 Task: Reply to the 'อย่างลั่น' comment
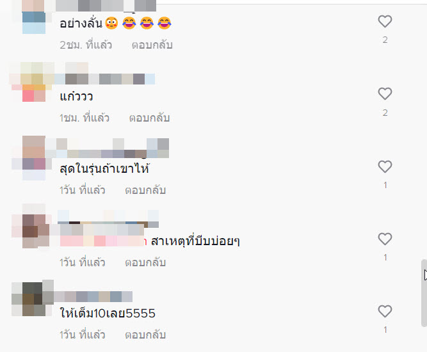[152, 45]
